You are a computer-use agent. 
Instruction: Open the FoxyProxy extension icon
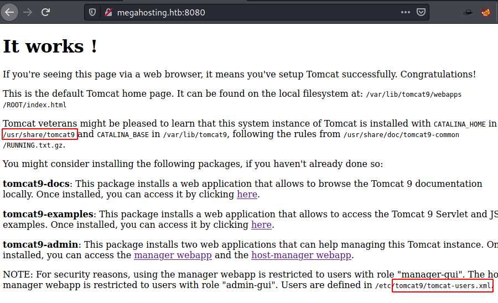[x=486, y=12]
